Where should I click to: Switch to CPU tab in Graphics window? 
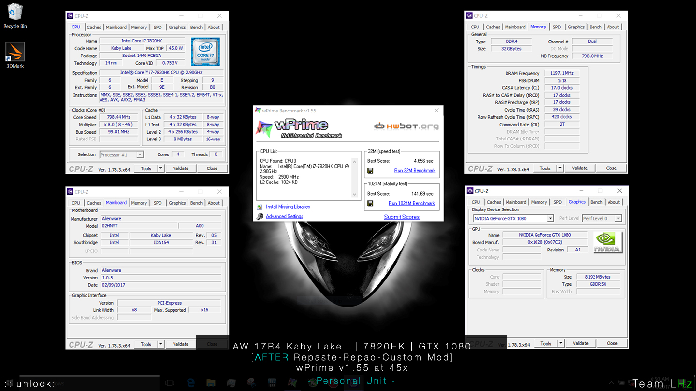[x=476, y=202]
